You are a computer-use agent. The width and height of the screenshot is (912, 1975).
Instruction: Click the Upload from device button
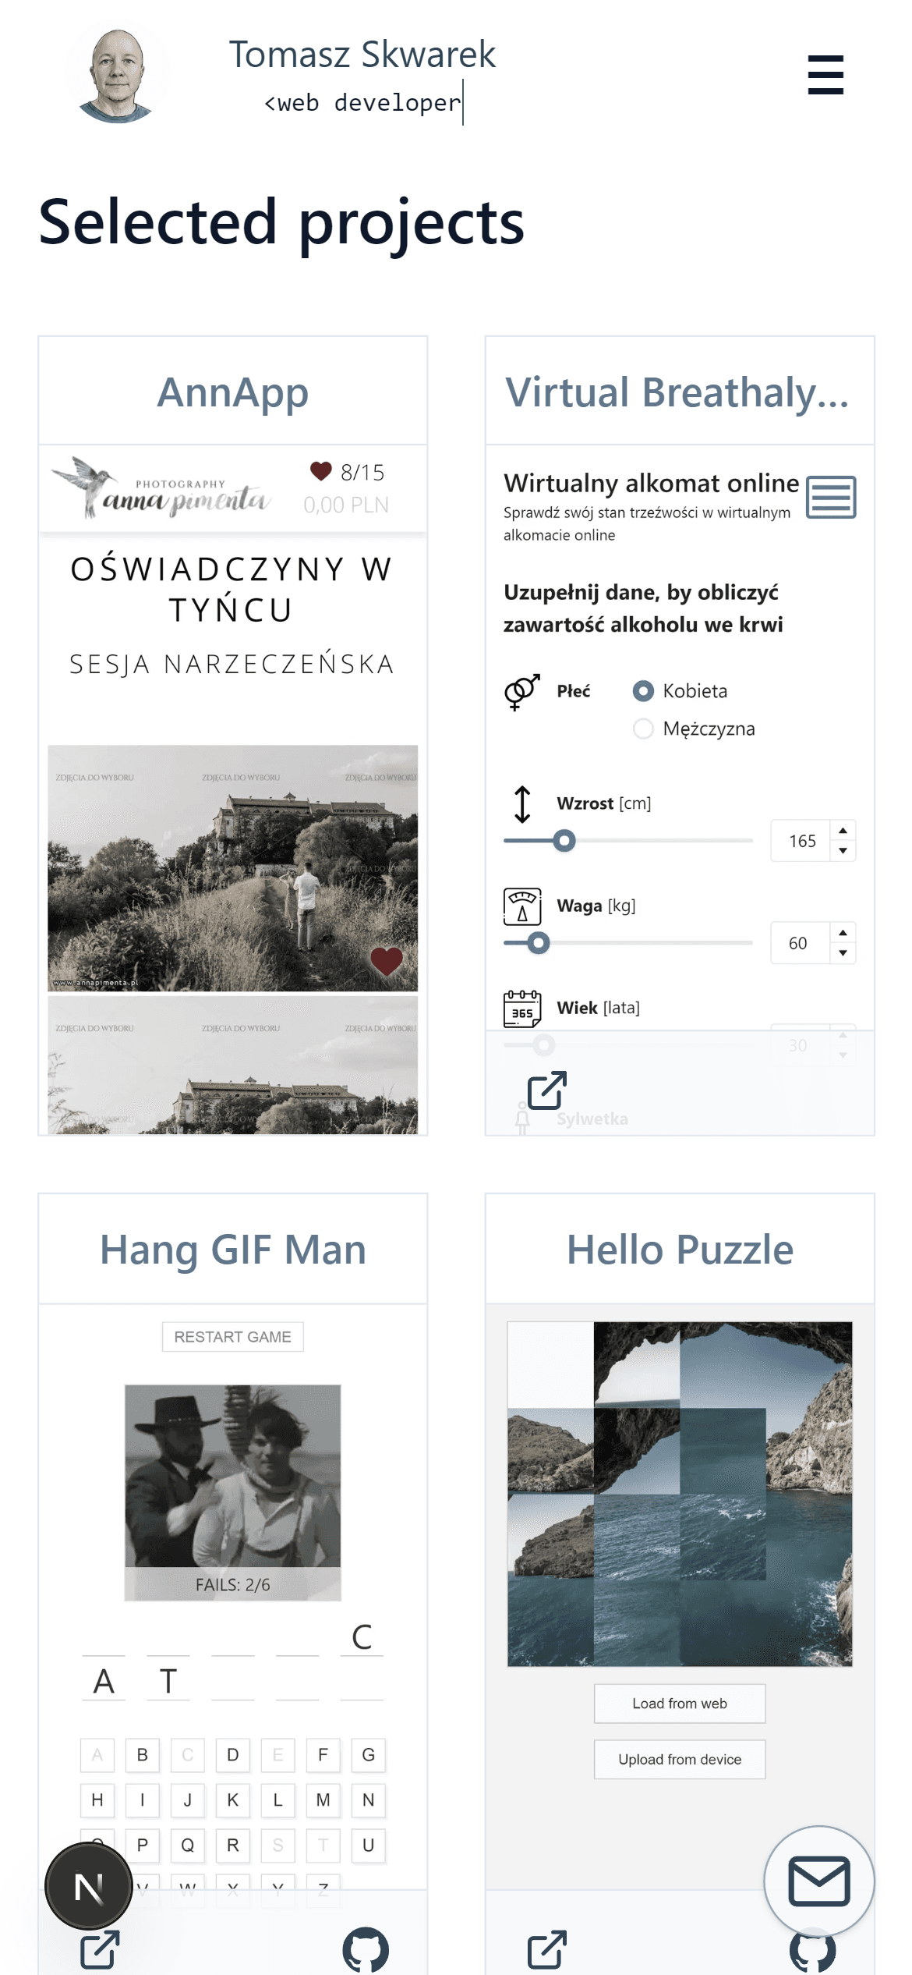[680, 1759]
